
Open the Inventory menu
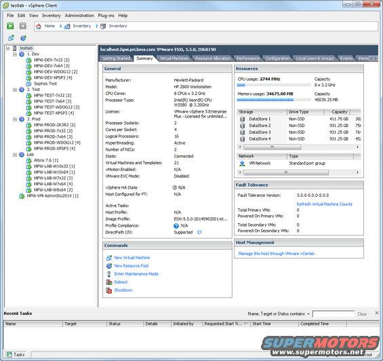52,16
